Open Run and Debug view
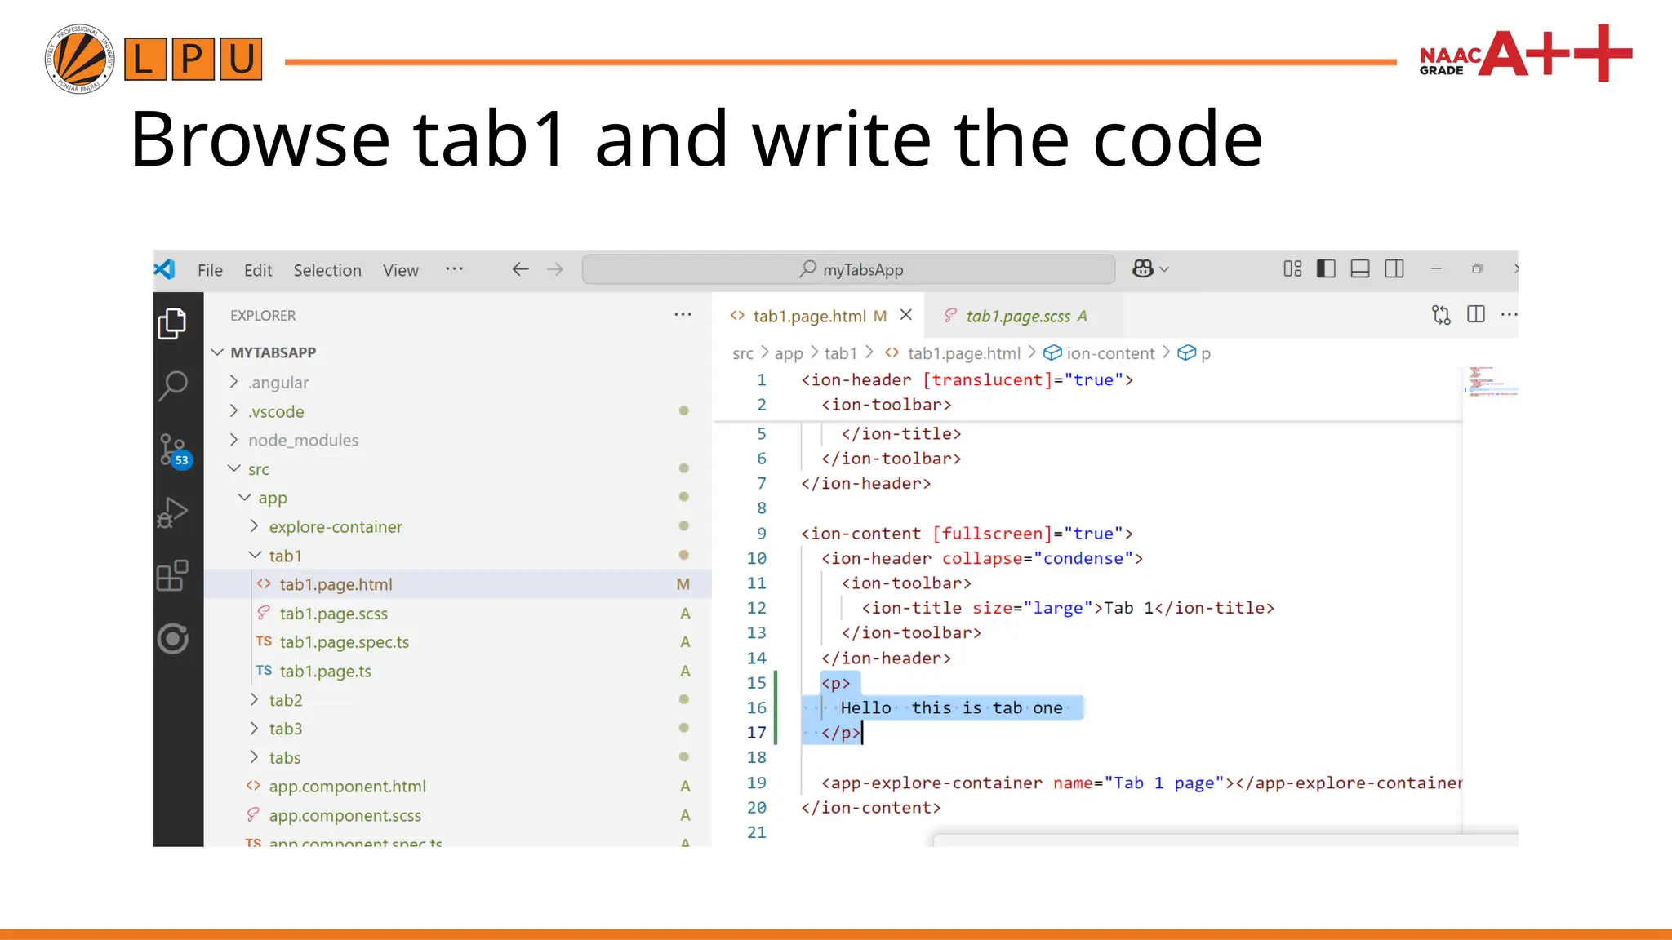The width and height of the screenshot is (1672, 940). click(172, 513)
